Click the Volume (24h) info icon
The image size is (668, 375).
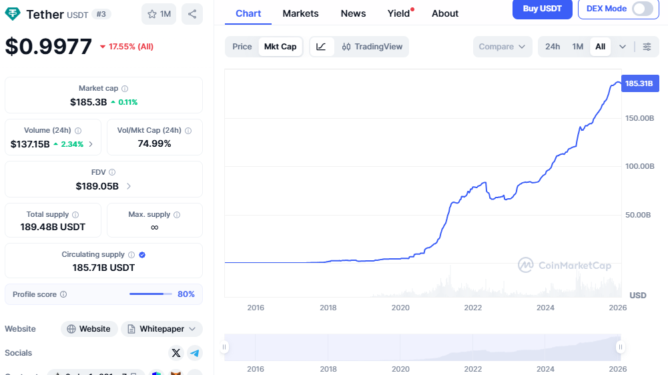[x=78, y=131]
